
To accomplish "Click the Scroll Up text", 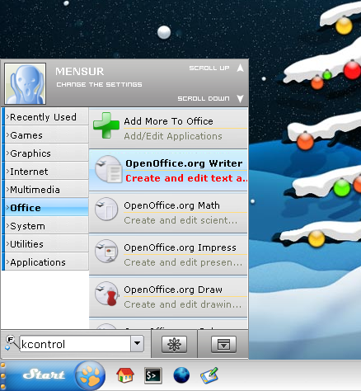I will [x=209, y=68].
